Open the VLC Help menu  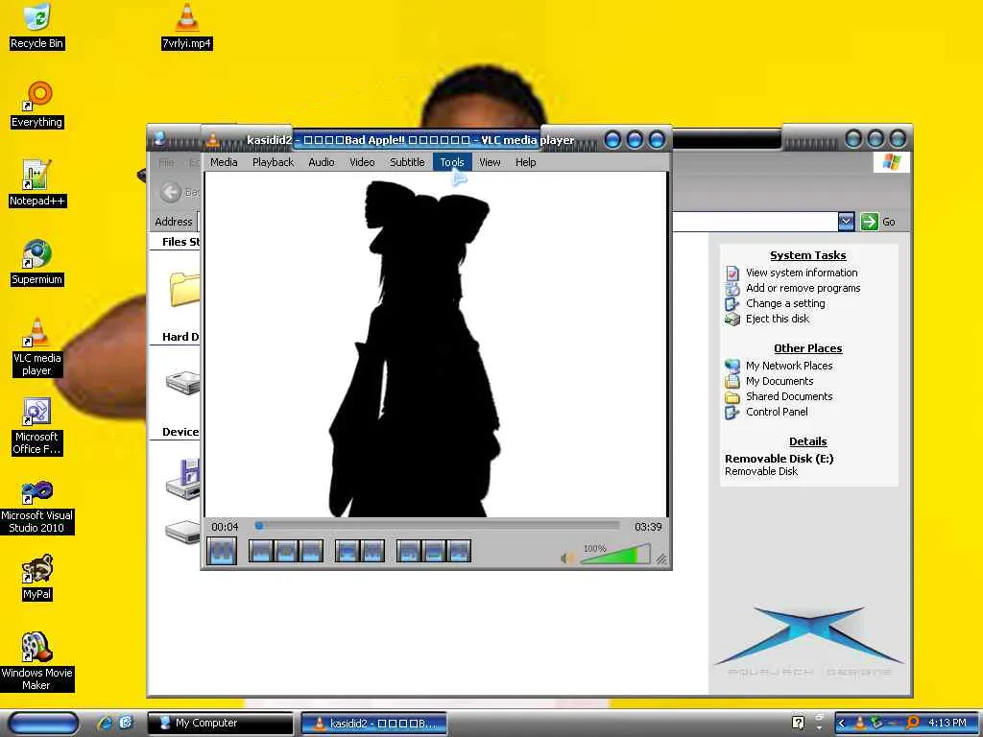pos(525,162)
